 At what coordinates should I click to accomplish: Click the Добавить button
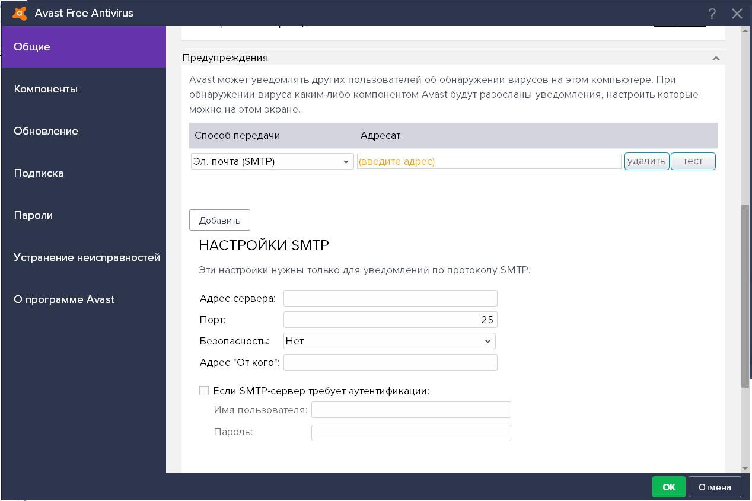[x=219, y=219]
